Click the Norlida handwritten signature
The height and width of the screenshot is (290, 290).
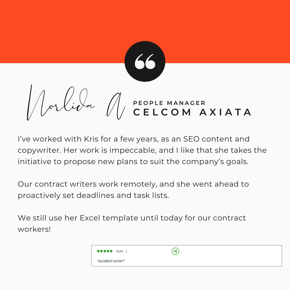pos(61,102)
